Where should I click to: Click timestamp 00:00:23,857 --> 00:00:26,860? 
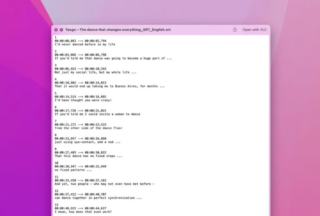pos(80,139)
